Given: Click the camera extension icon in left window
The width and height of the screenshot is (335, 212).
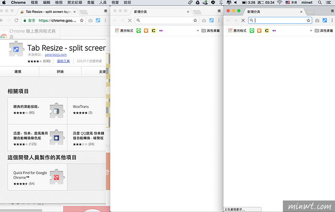Looking at the screenshot, I should point(90,20).
